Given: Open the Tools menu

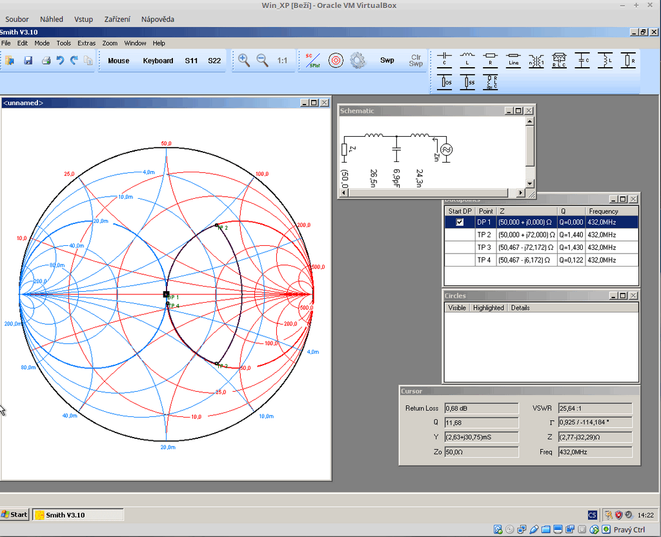Looking at the screenshot, I should 63,43.
